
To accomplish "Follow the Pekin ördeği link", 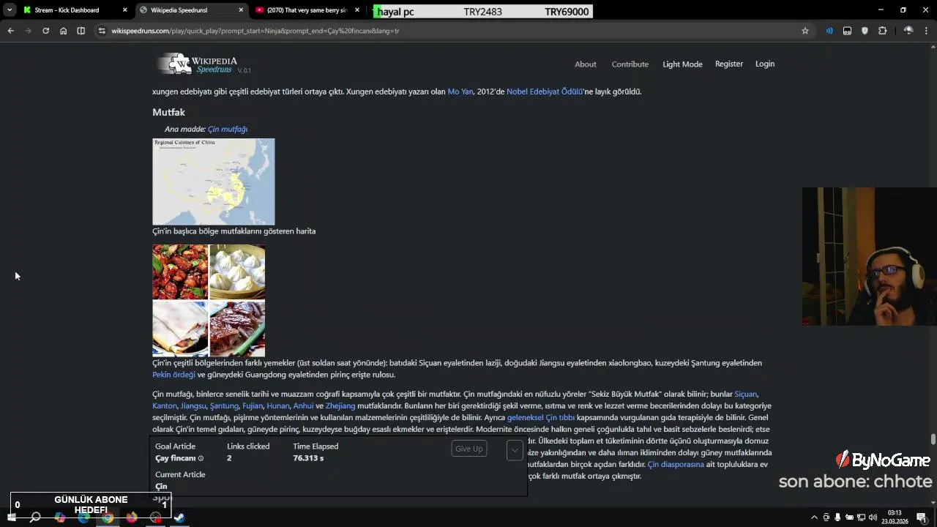I will [173, 375].
